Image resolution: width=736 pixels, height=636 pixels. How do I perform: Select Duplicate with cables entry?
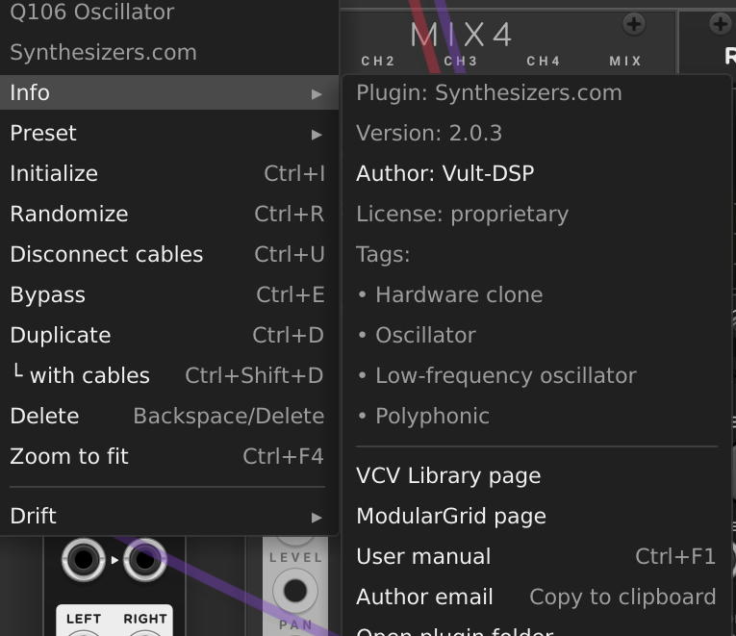tap(169, 375)
